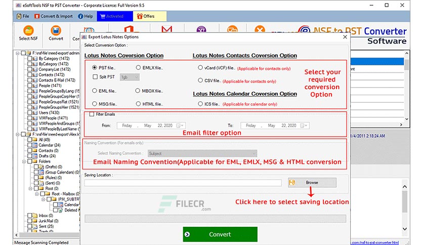This screenshot has height=245, width=423.
Task: Click the (Drafts) (0) pencil folder icon
Action: pos(41,167)
